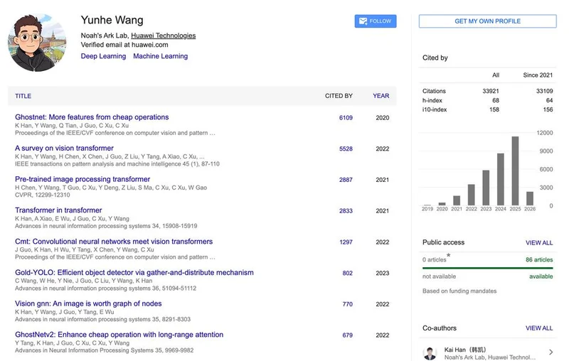569x361 pixels.
Task: View 6109 citations for Ghostnet
Action: pos(346,118)
